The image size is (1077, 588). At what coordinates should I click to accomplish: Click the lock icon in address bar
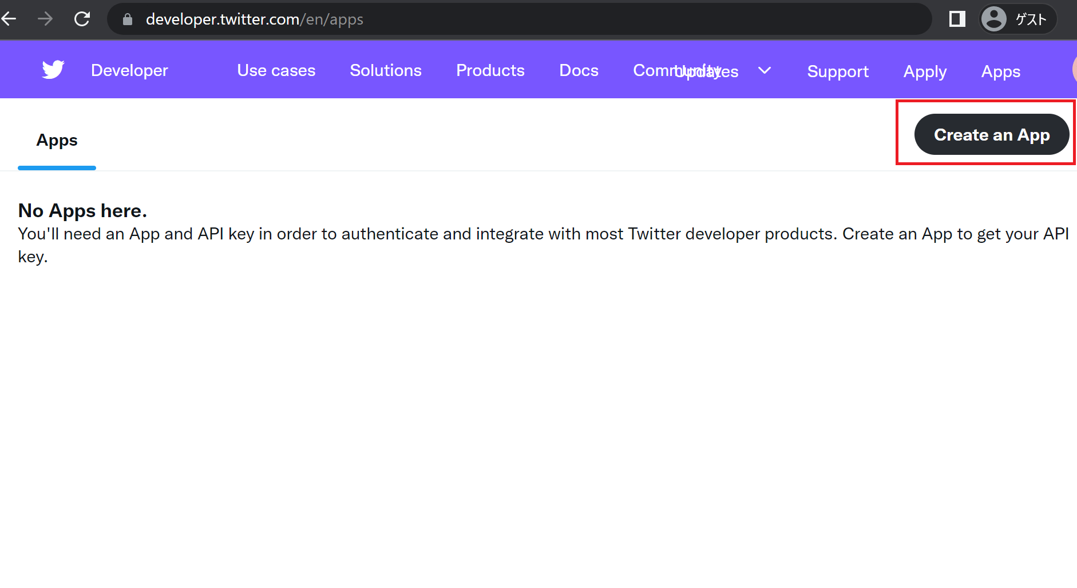(127, 19)
